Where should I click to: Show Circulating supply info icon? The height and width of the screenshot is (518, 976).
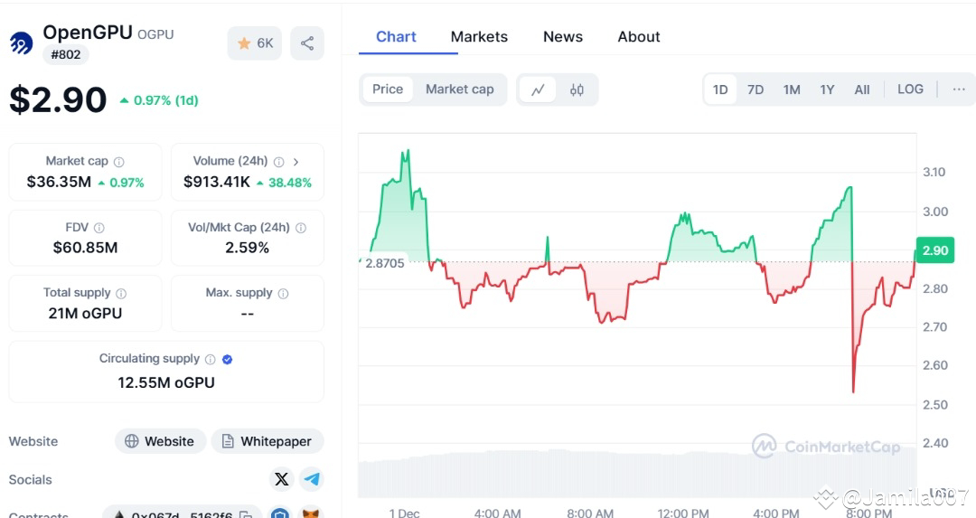211,359
